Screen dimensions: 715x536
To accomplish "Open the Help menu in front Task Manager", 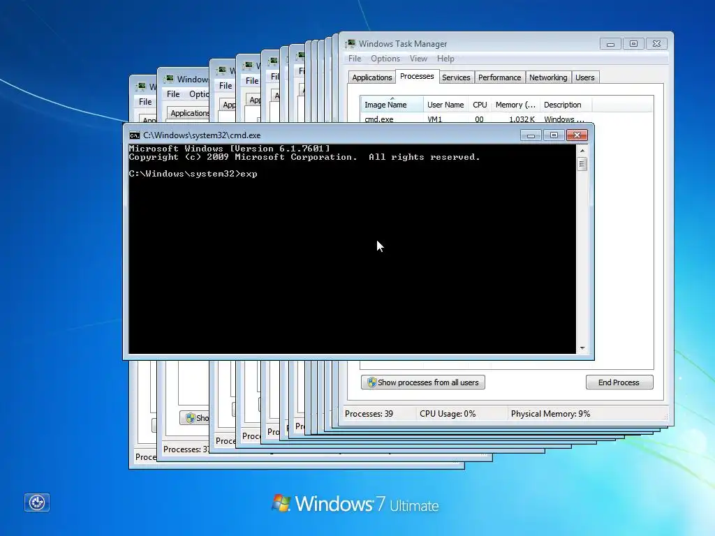I will pos(445,59).
